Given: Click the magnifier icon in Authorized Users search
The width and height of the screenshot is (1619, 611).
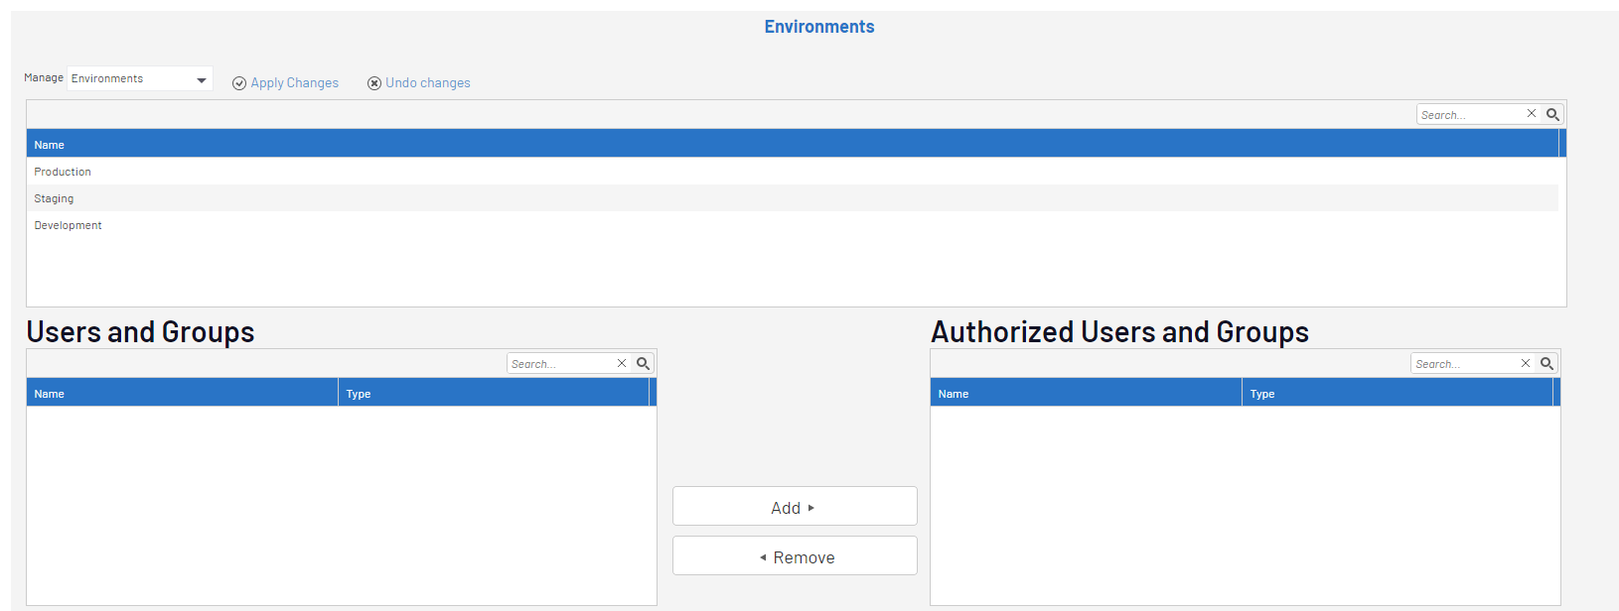Looking at the screenshot, I should (1546, 364).
